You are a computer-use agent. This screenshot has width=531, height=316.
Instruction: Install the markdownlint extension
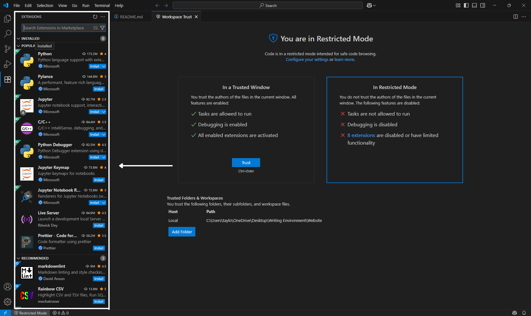coord(99,279)
